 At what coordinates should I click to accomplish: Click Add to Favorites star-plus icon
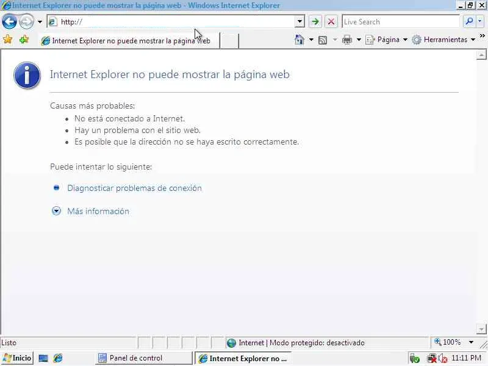pos(24,40)
